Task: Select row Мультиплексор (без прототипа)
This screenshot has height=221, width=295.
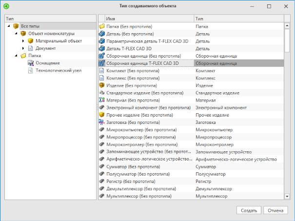Action: 191,196
